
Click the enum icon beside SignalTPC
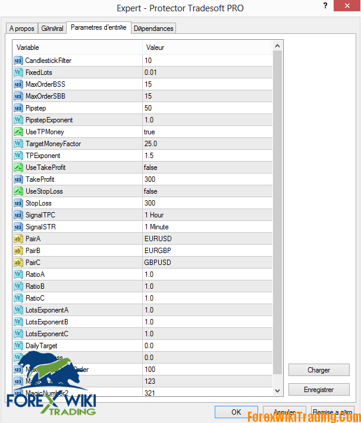(x=18, y=215)
